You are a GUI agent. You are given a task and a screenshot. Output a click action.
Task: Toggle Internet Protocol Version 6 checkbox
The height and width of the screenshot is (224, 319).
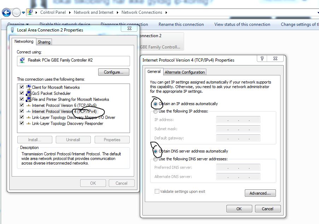pyautogui.click(x=22, y=105)
